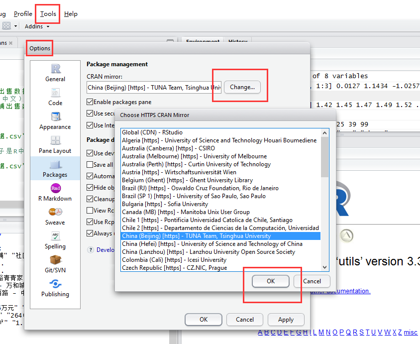Select Czech Republic CZ.NIC mirror
Viewport: 420px width, 344px height.
[220, 268]
